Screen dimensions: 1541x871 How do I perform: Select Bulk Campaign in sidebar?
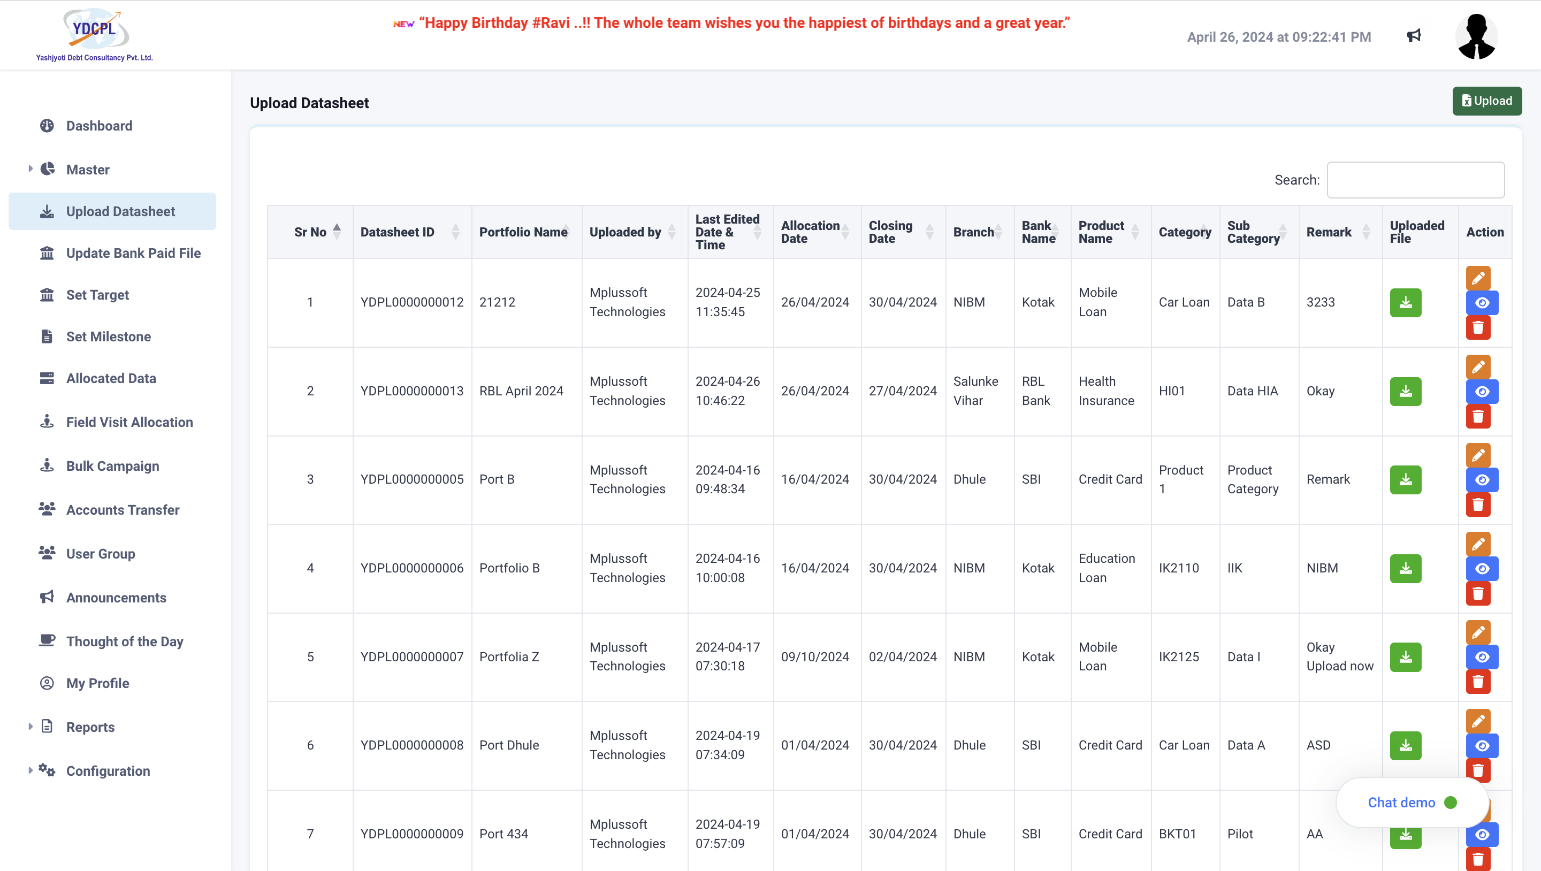point(112,466)
